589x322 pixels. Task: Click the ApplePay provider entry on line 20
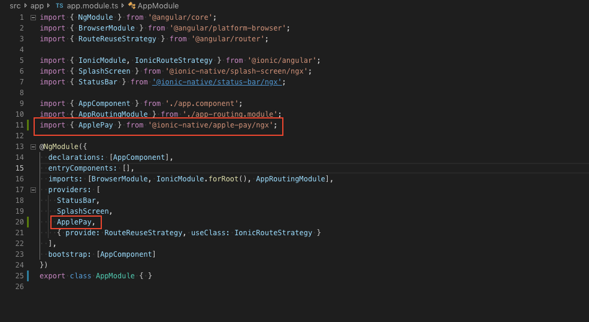click(x=74, y=222)
